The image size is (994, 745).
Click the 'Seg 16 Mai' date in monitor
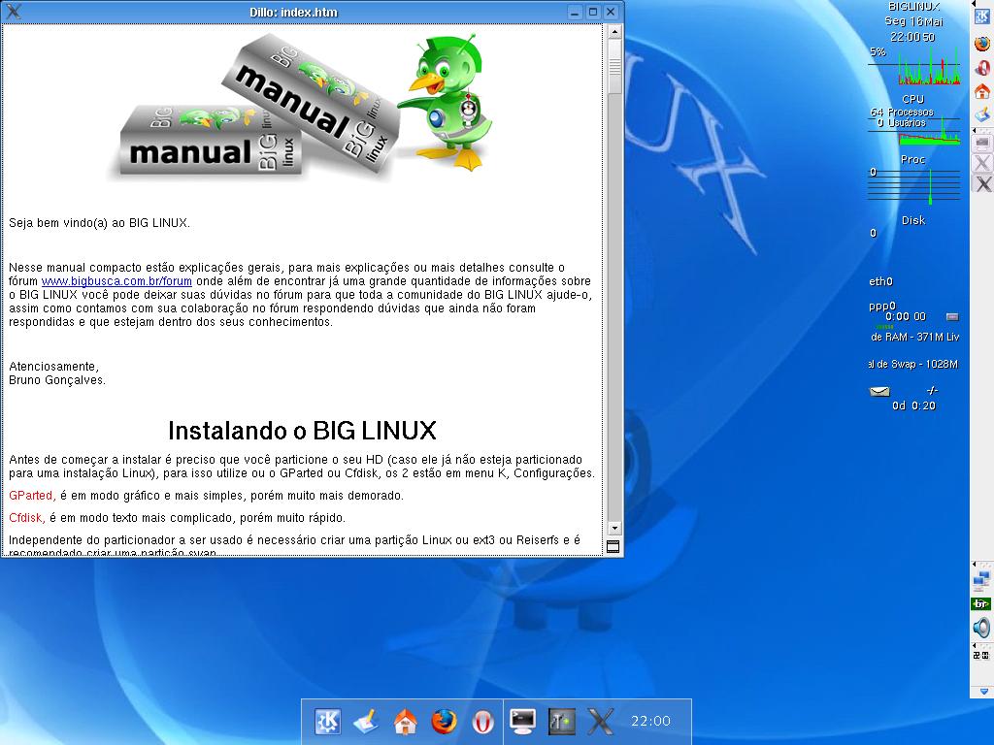click(x=913, y=21)
